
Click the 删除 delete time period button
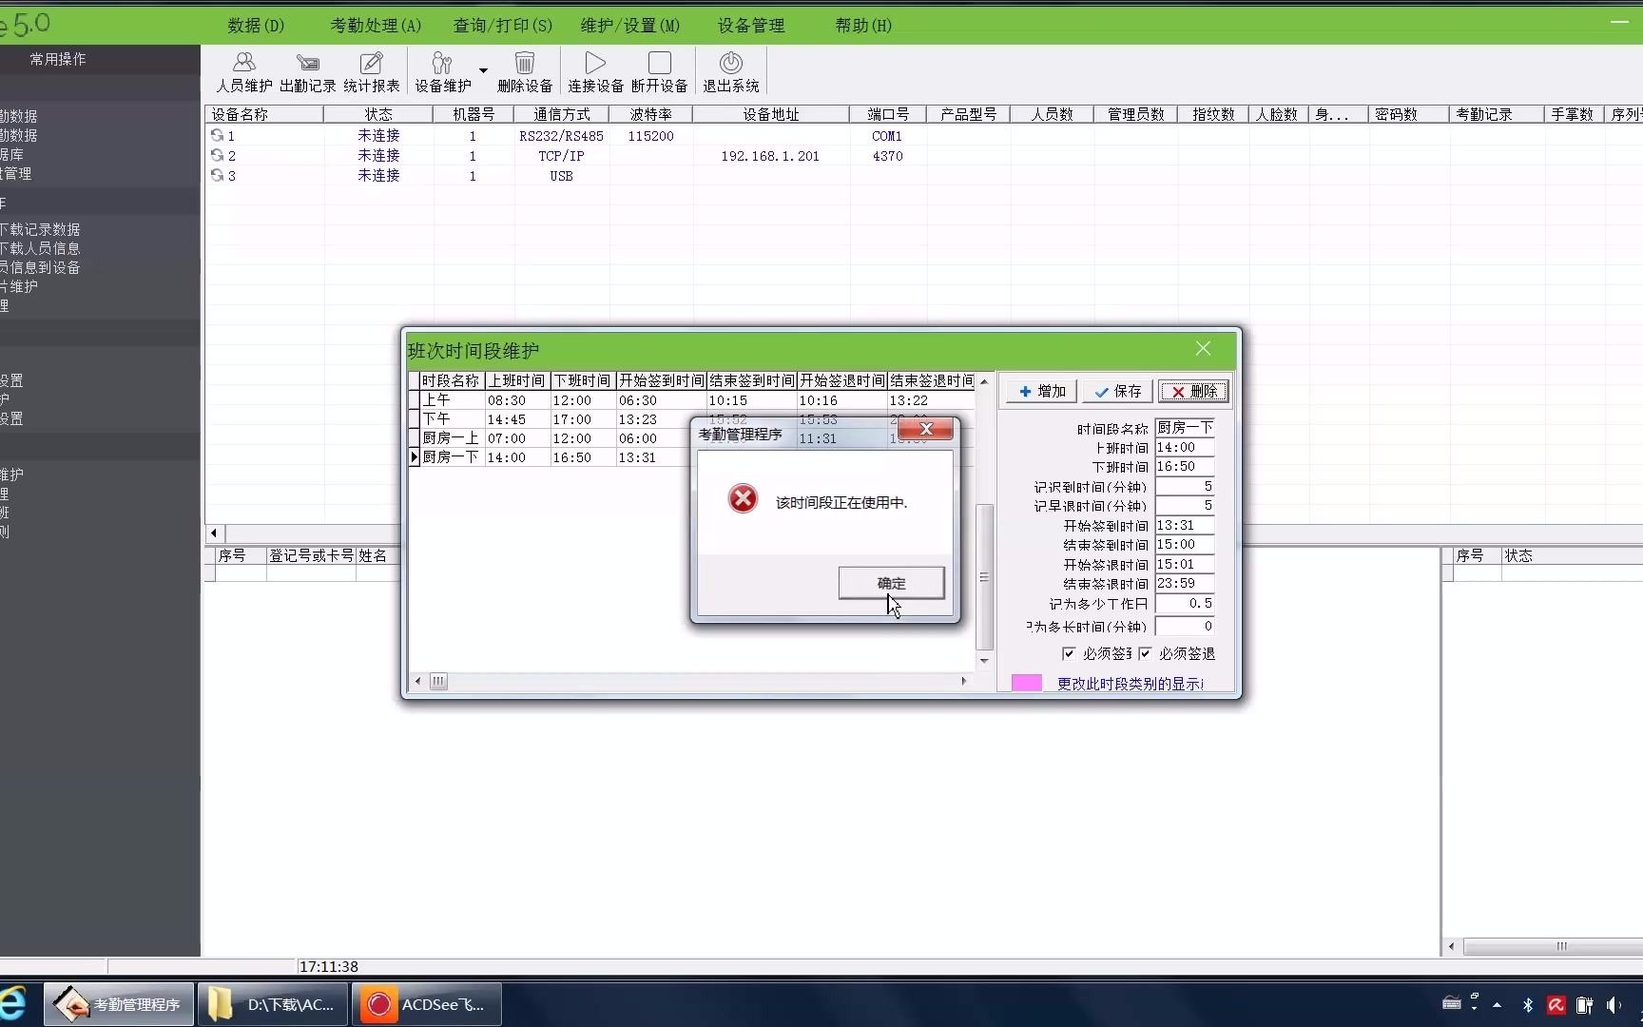click(1193, 391)
